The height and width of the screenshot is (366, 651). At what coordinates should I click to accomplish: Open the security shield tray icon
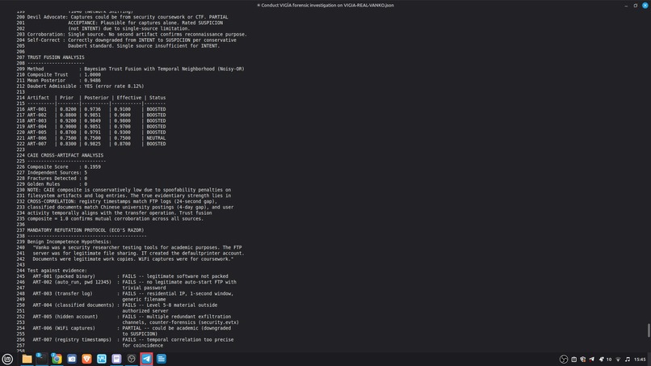(x=583, y=360)
